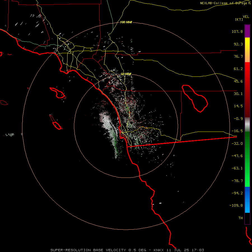
Task: Select the 61.2 scale value
Action: tap(238, 69)
